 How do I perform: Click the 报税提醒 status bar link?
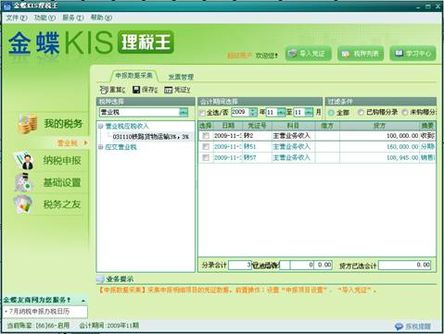(x=418, y=326)
